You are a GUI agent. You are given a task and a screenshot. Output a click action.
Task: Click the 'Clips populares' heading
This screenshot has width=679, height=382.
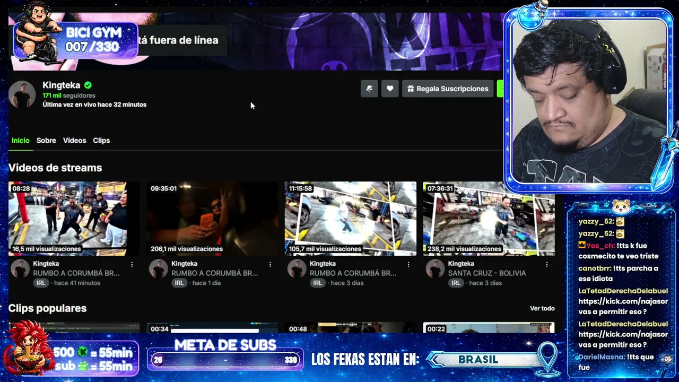coord(47,308)
